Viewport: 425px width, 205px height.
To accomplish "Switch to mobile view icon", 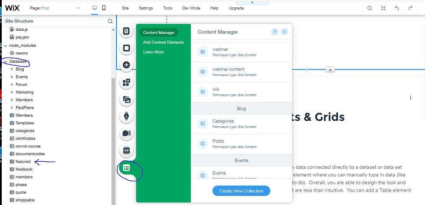I will pyautogui.click(x=104, y=8).
